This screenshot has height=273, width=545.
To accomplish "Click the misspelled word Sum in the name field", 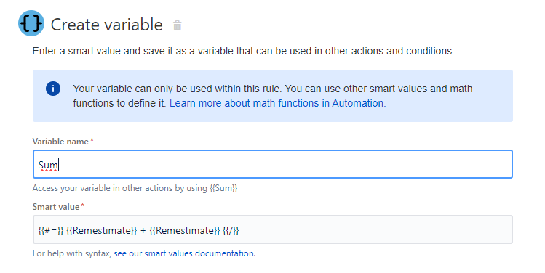I will coord(48,165).
